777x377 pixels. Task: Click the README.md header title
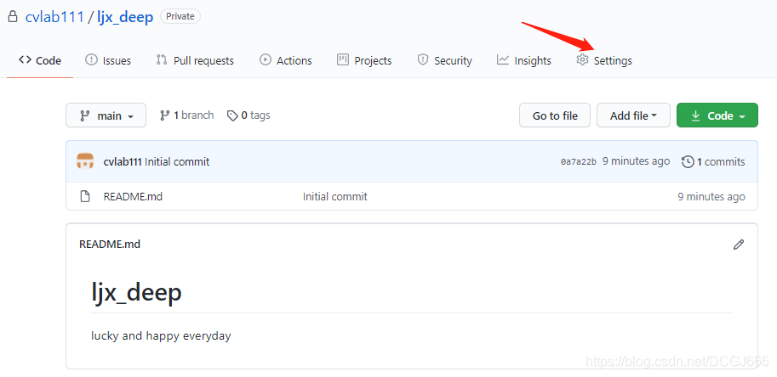coord(110,244)
